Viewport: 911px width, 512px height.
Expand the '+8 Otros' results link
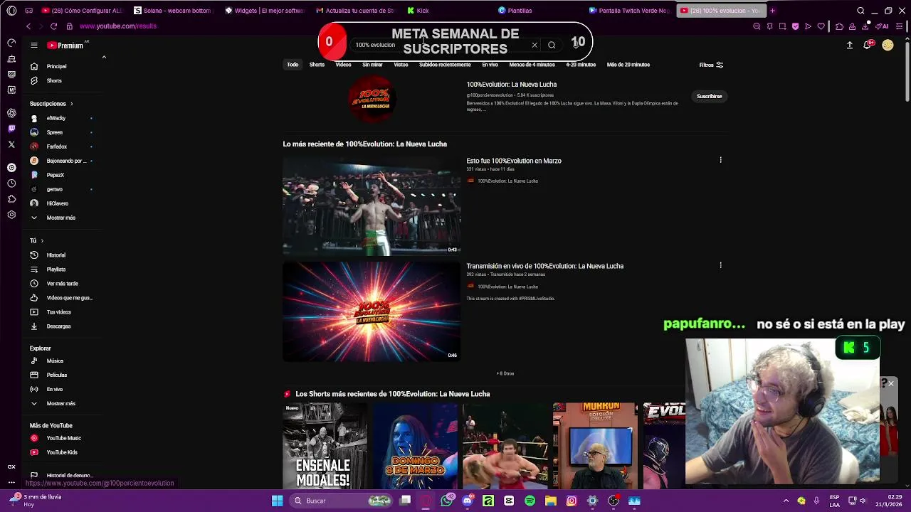tap(505, 373)
